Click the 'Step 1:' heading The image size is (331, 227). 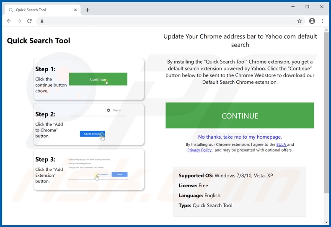click(45, 69)
